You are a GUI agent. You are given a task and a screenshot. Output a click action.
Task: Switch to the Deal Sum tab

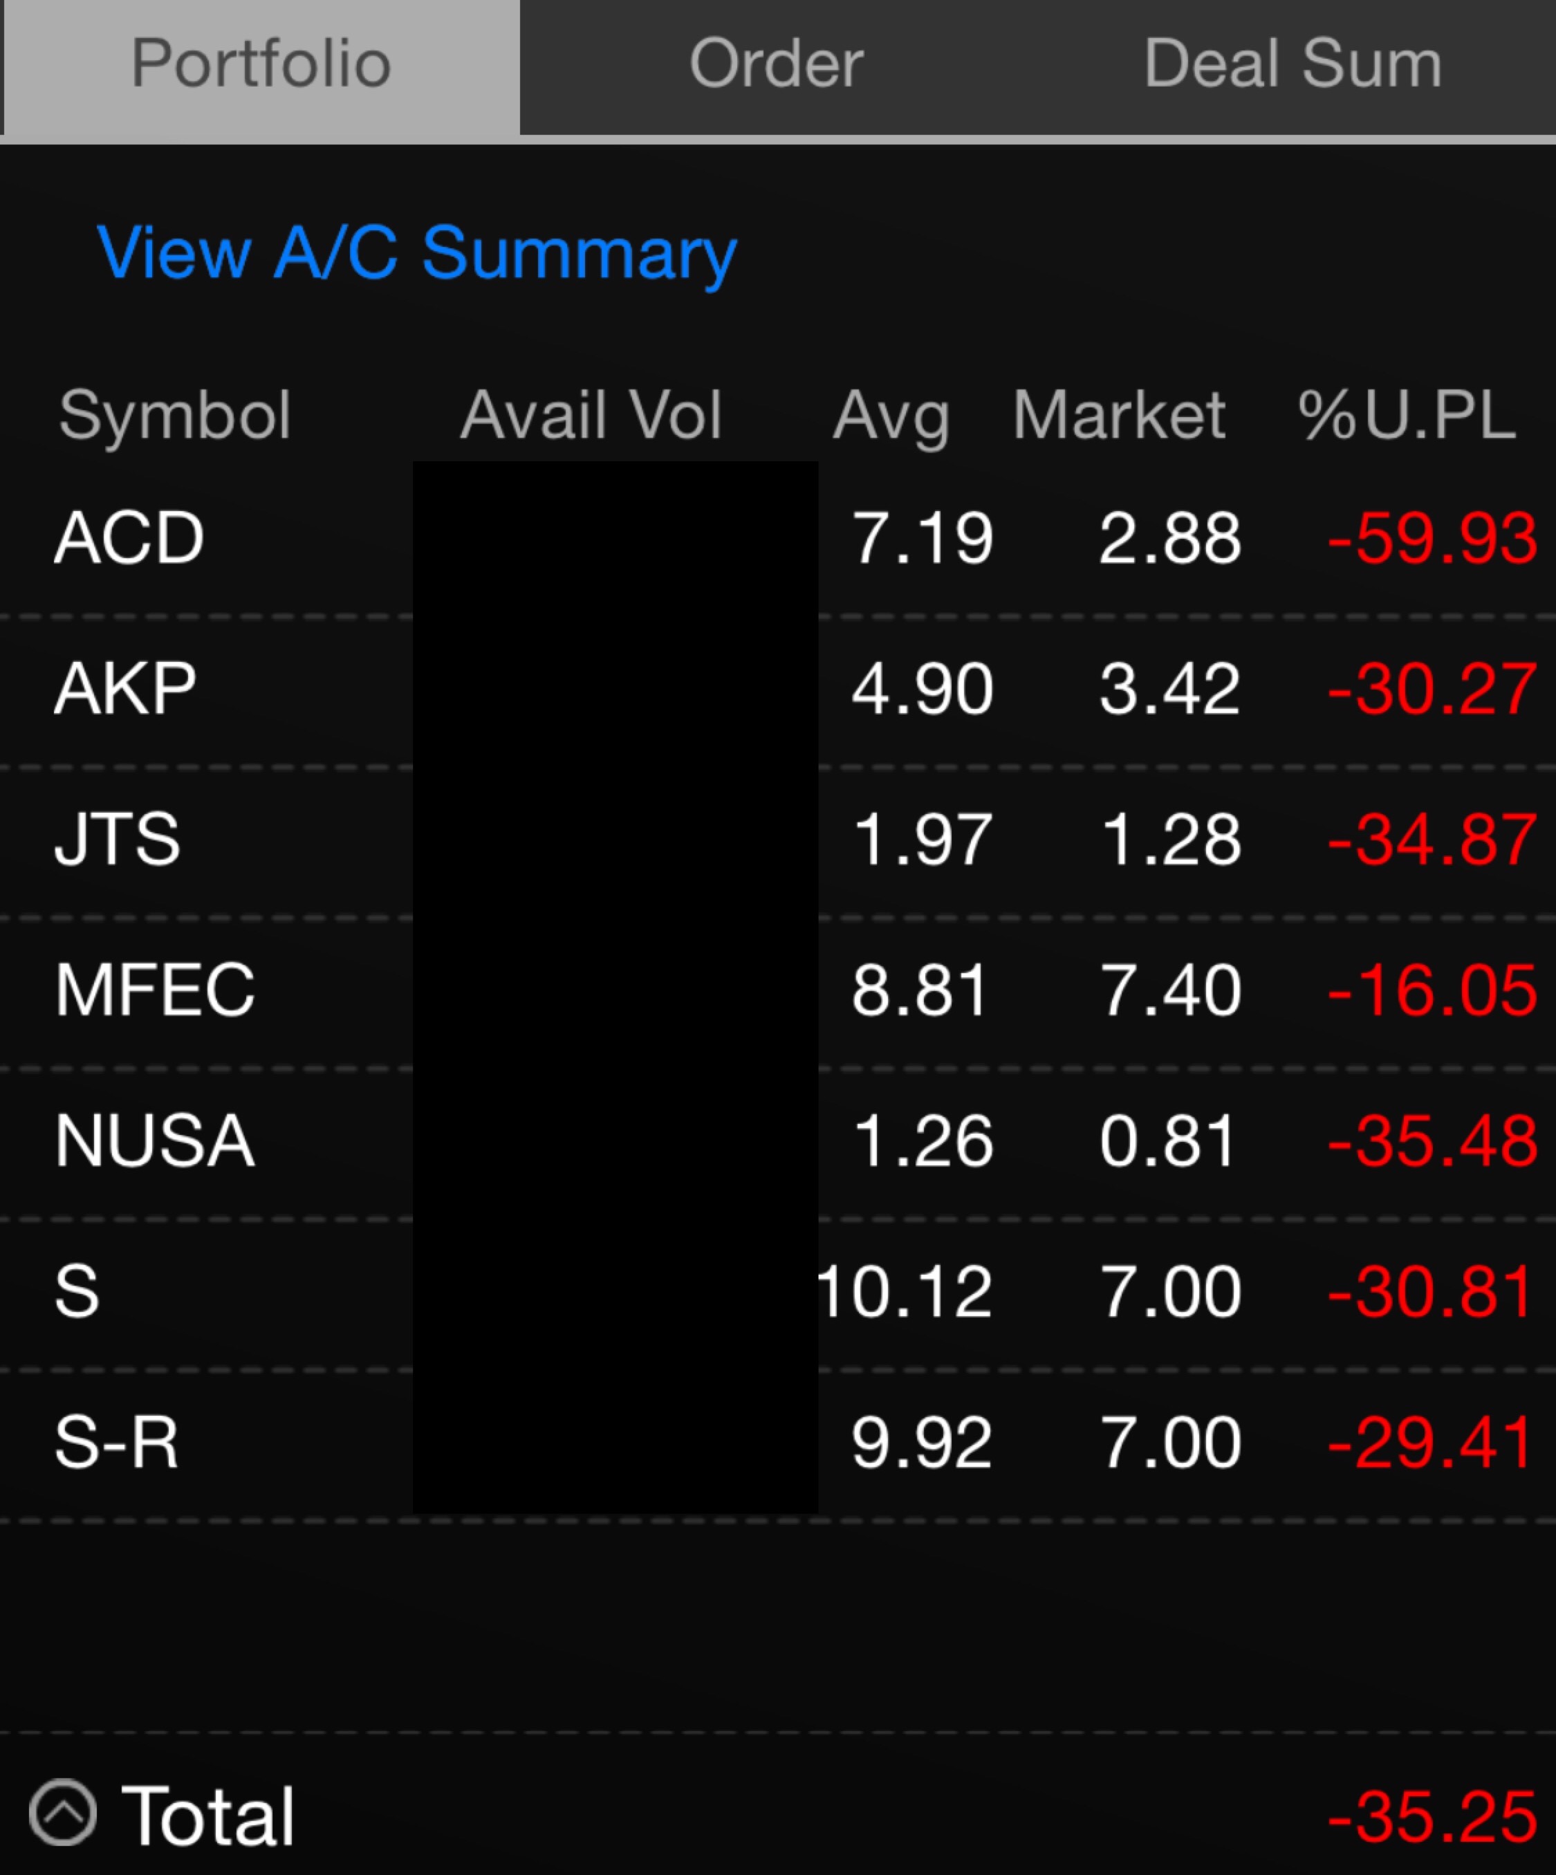[x=1293, y=64]
